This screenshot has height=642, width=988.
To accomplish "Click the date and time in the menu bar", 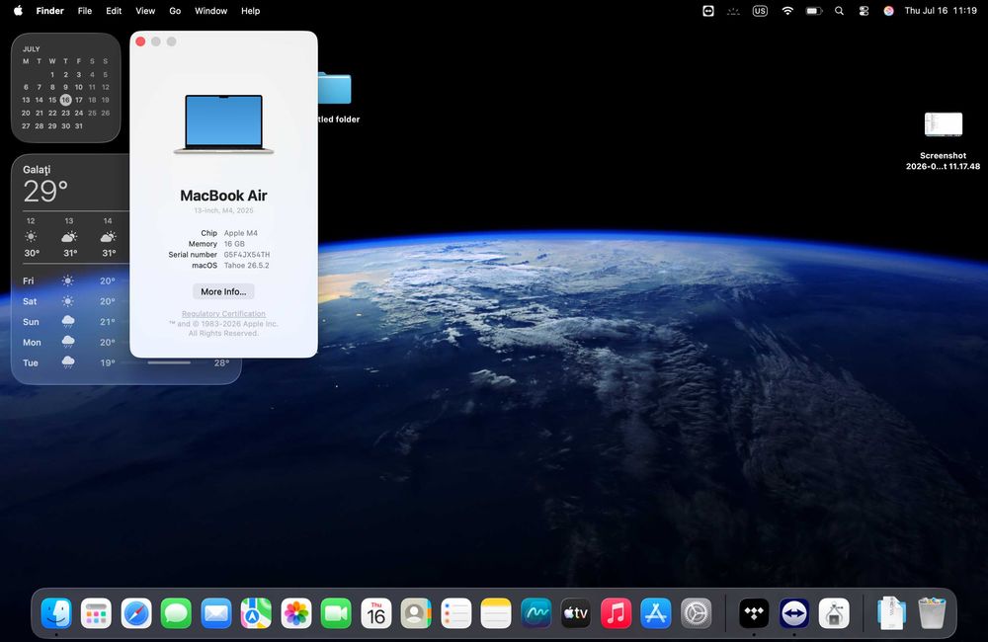I will pyautogui.click(x=941, y=11).
